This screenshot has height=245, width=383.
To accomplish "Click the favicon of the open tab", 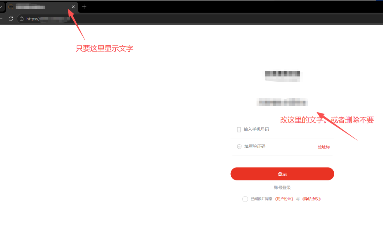I will coord(11,7).
